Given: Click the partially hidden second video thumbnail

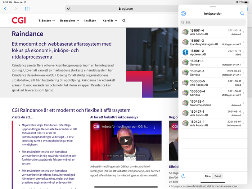Looking at the screenshot, I should tap(174, 141).
